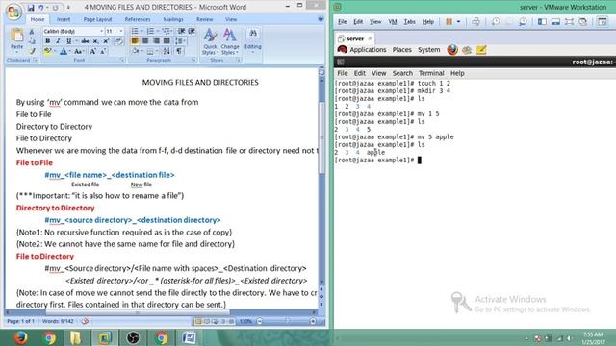Toggle underline formatting in Word

point(68,41)
